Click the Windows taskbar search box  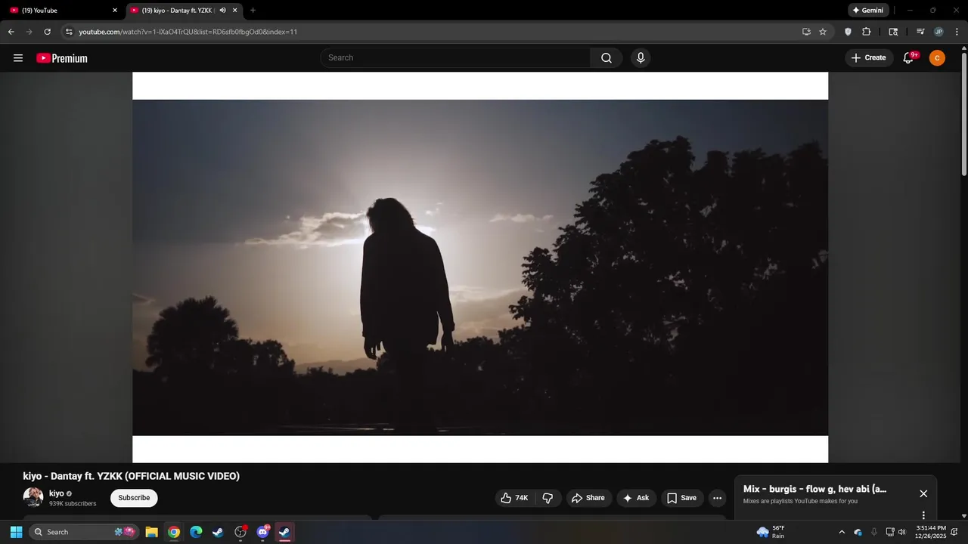(85, 532)
